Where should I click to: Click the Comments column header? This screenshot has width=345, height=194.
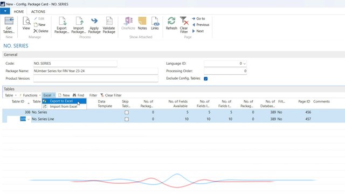(x=321, y=102)
